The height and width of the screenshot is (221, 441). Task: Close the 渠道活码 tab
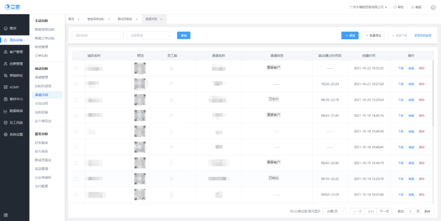pos(161,19)
